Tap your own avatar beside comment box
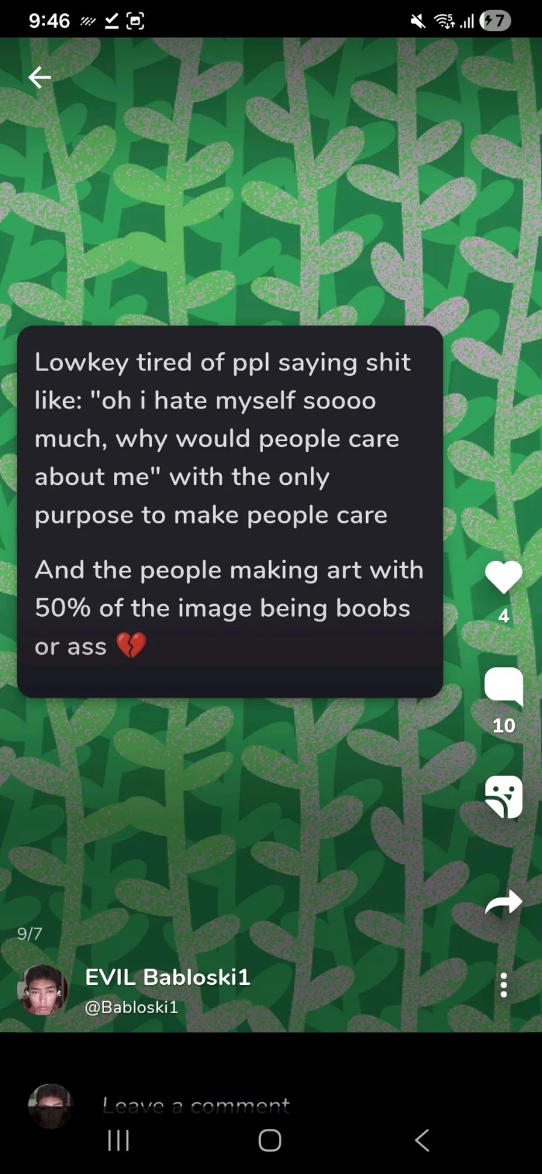Image resolution: width=542 pixels, height=1174 pixels. (x=51, y=1106)
